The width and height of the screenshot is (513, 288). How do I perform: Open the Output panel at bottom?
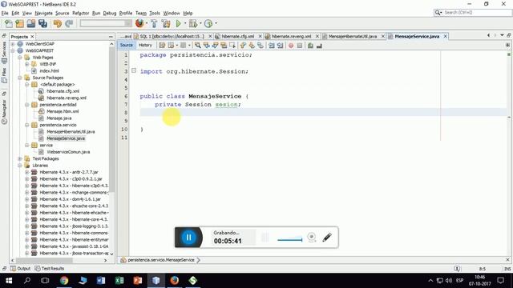pyautogui.click(x=20, y=269)
